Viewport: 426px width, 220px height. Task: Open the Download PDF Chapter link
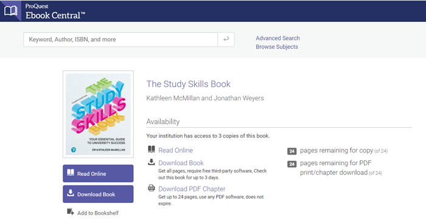(x=192, y=189)
